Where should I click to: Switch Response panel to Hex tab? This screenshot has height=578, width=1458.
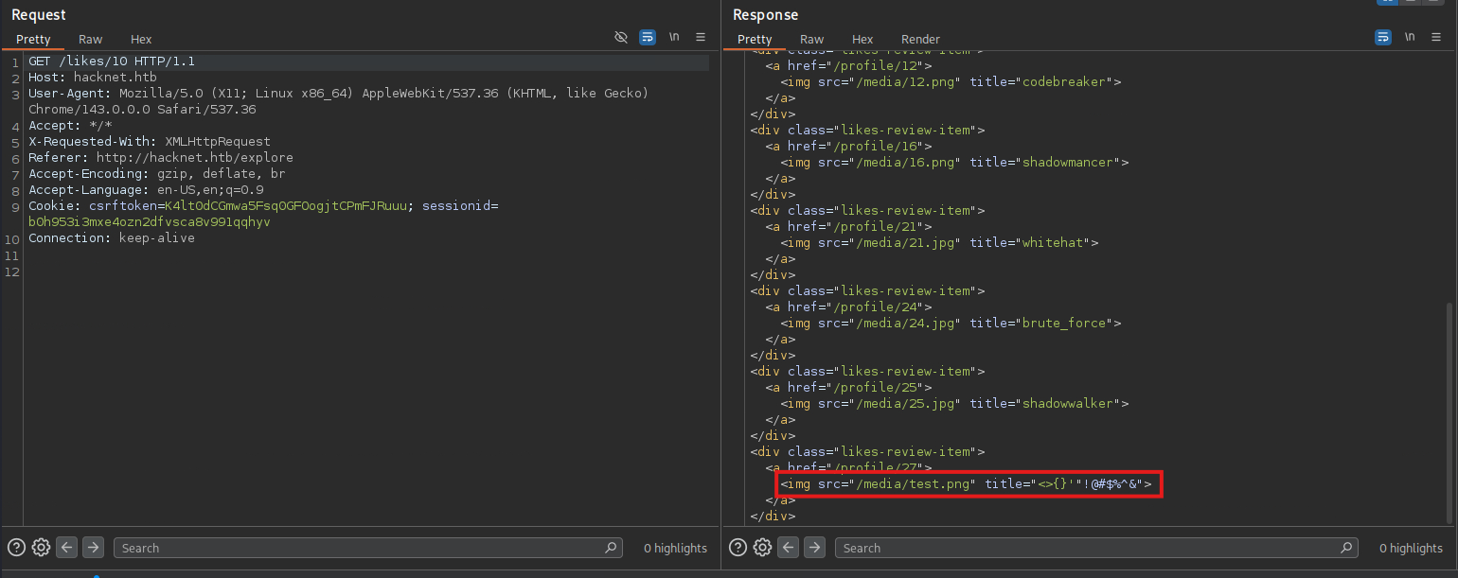(x=862, y=40)
